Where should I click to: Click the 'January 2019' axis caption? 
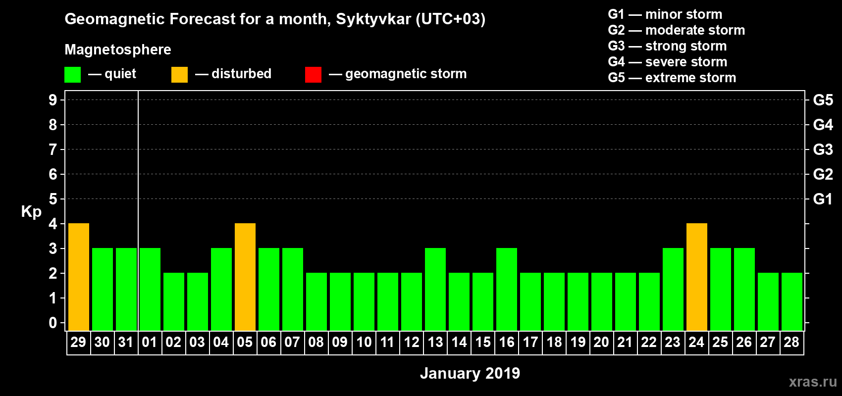(470, 373)
